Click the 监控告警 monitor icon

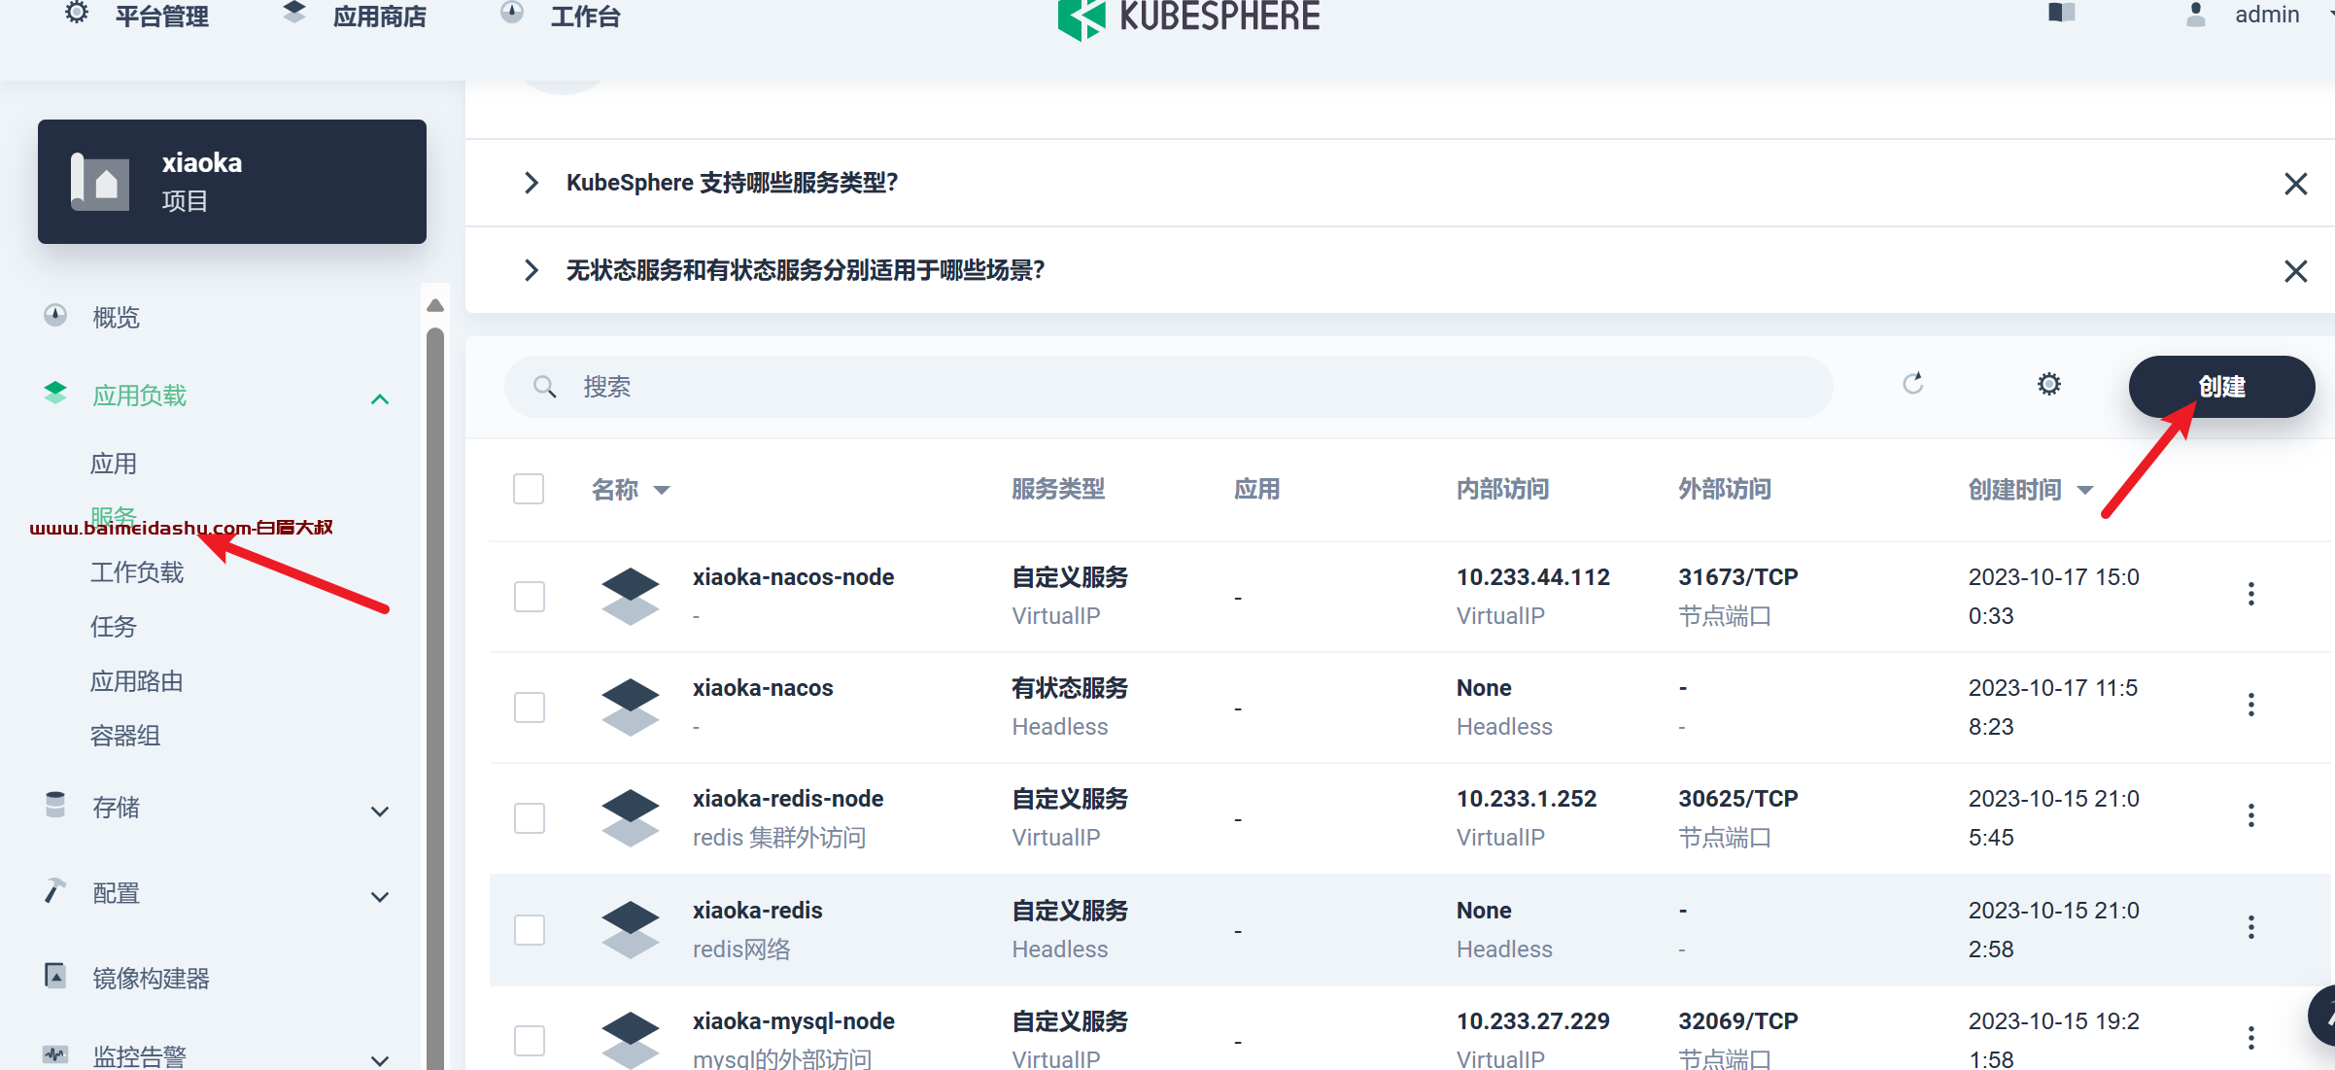55,1054
